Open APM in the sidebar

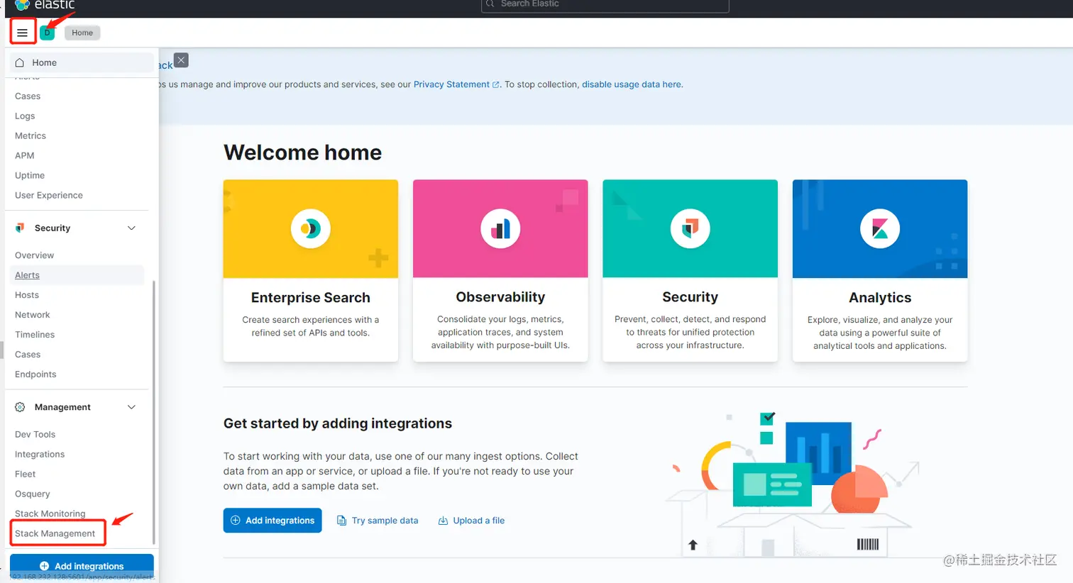coord(25,155)
